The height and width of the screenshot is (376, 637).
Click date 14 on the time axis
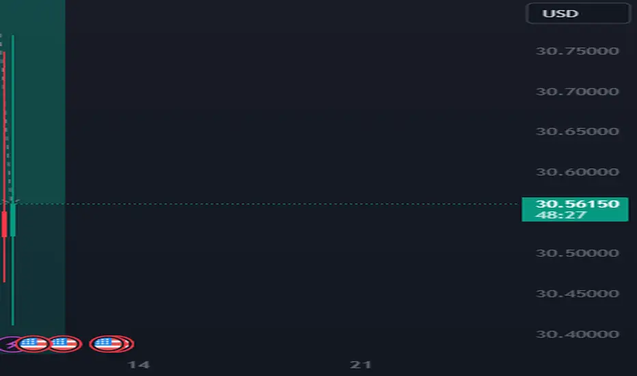(139, 364)
